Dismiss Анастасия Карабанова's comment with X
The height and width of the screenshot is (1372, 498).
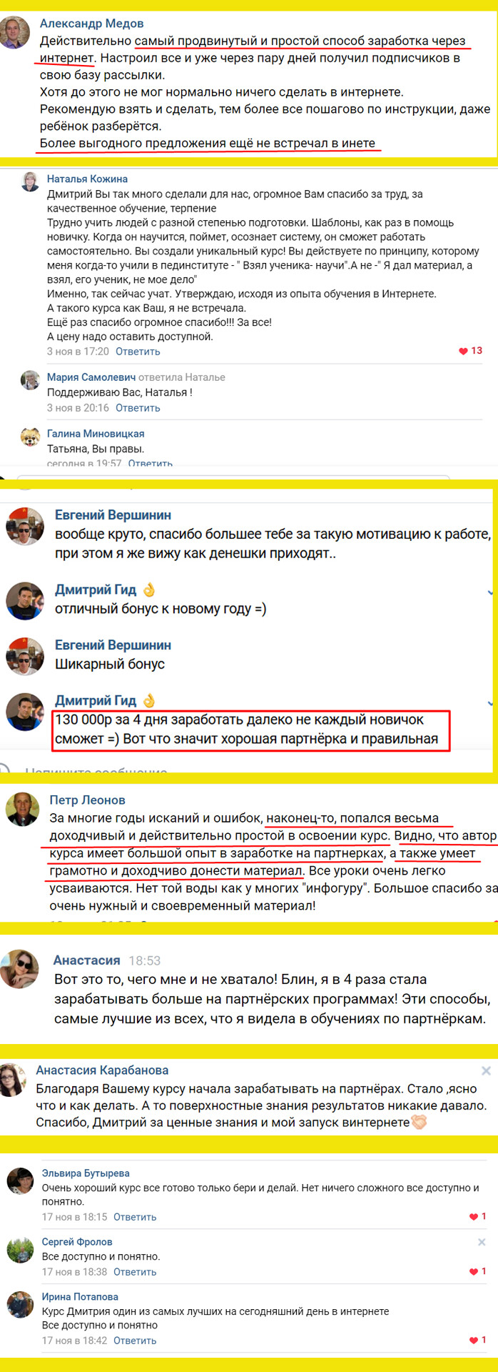click(x=486, y=1071)
